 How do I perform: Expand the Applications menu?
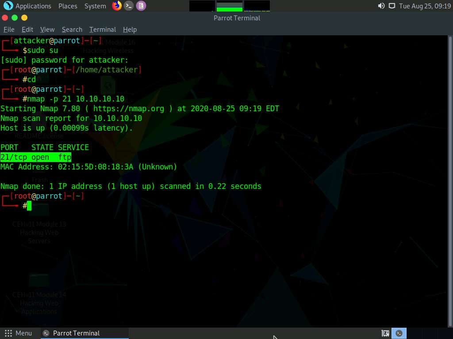pyautogui.click(x=33, y=6)
